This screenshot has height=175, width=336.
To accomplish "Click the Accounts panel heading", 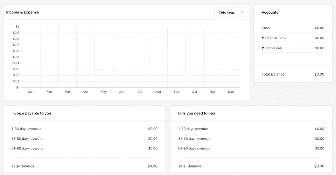I will coord(270,12).
